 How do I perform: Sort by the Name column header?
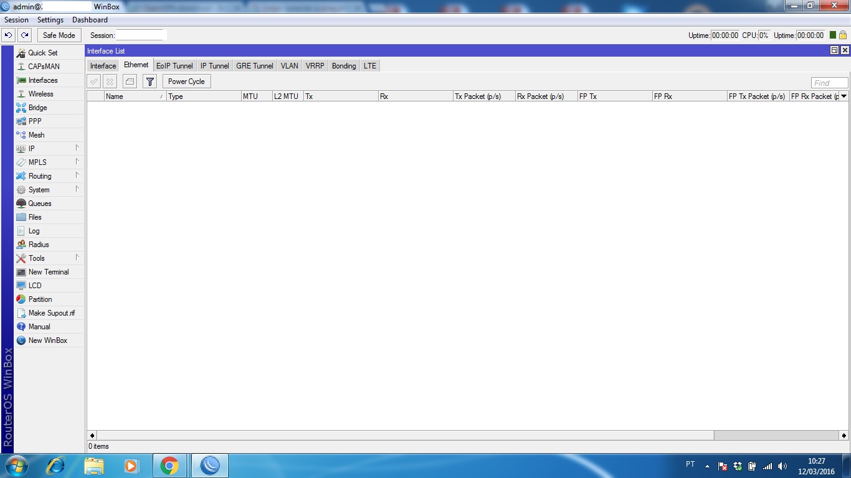pos(135,96)
